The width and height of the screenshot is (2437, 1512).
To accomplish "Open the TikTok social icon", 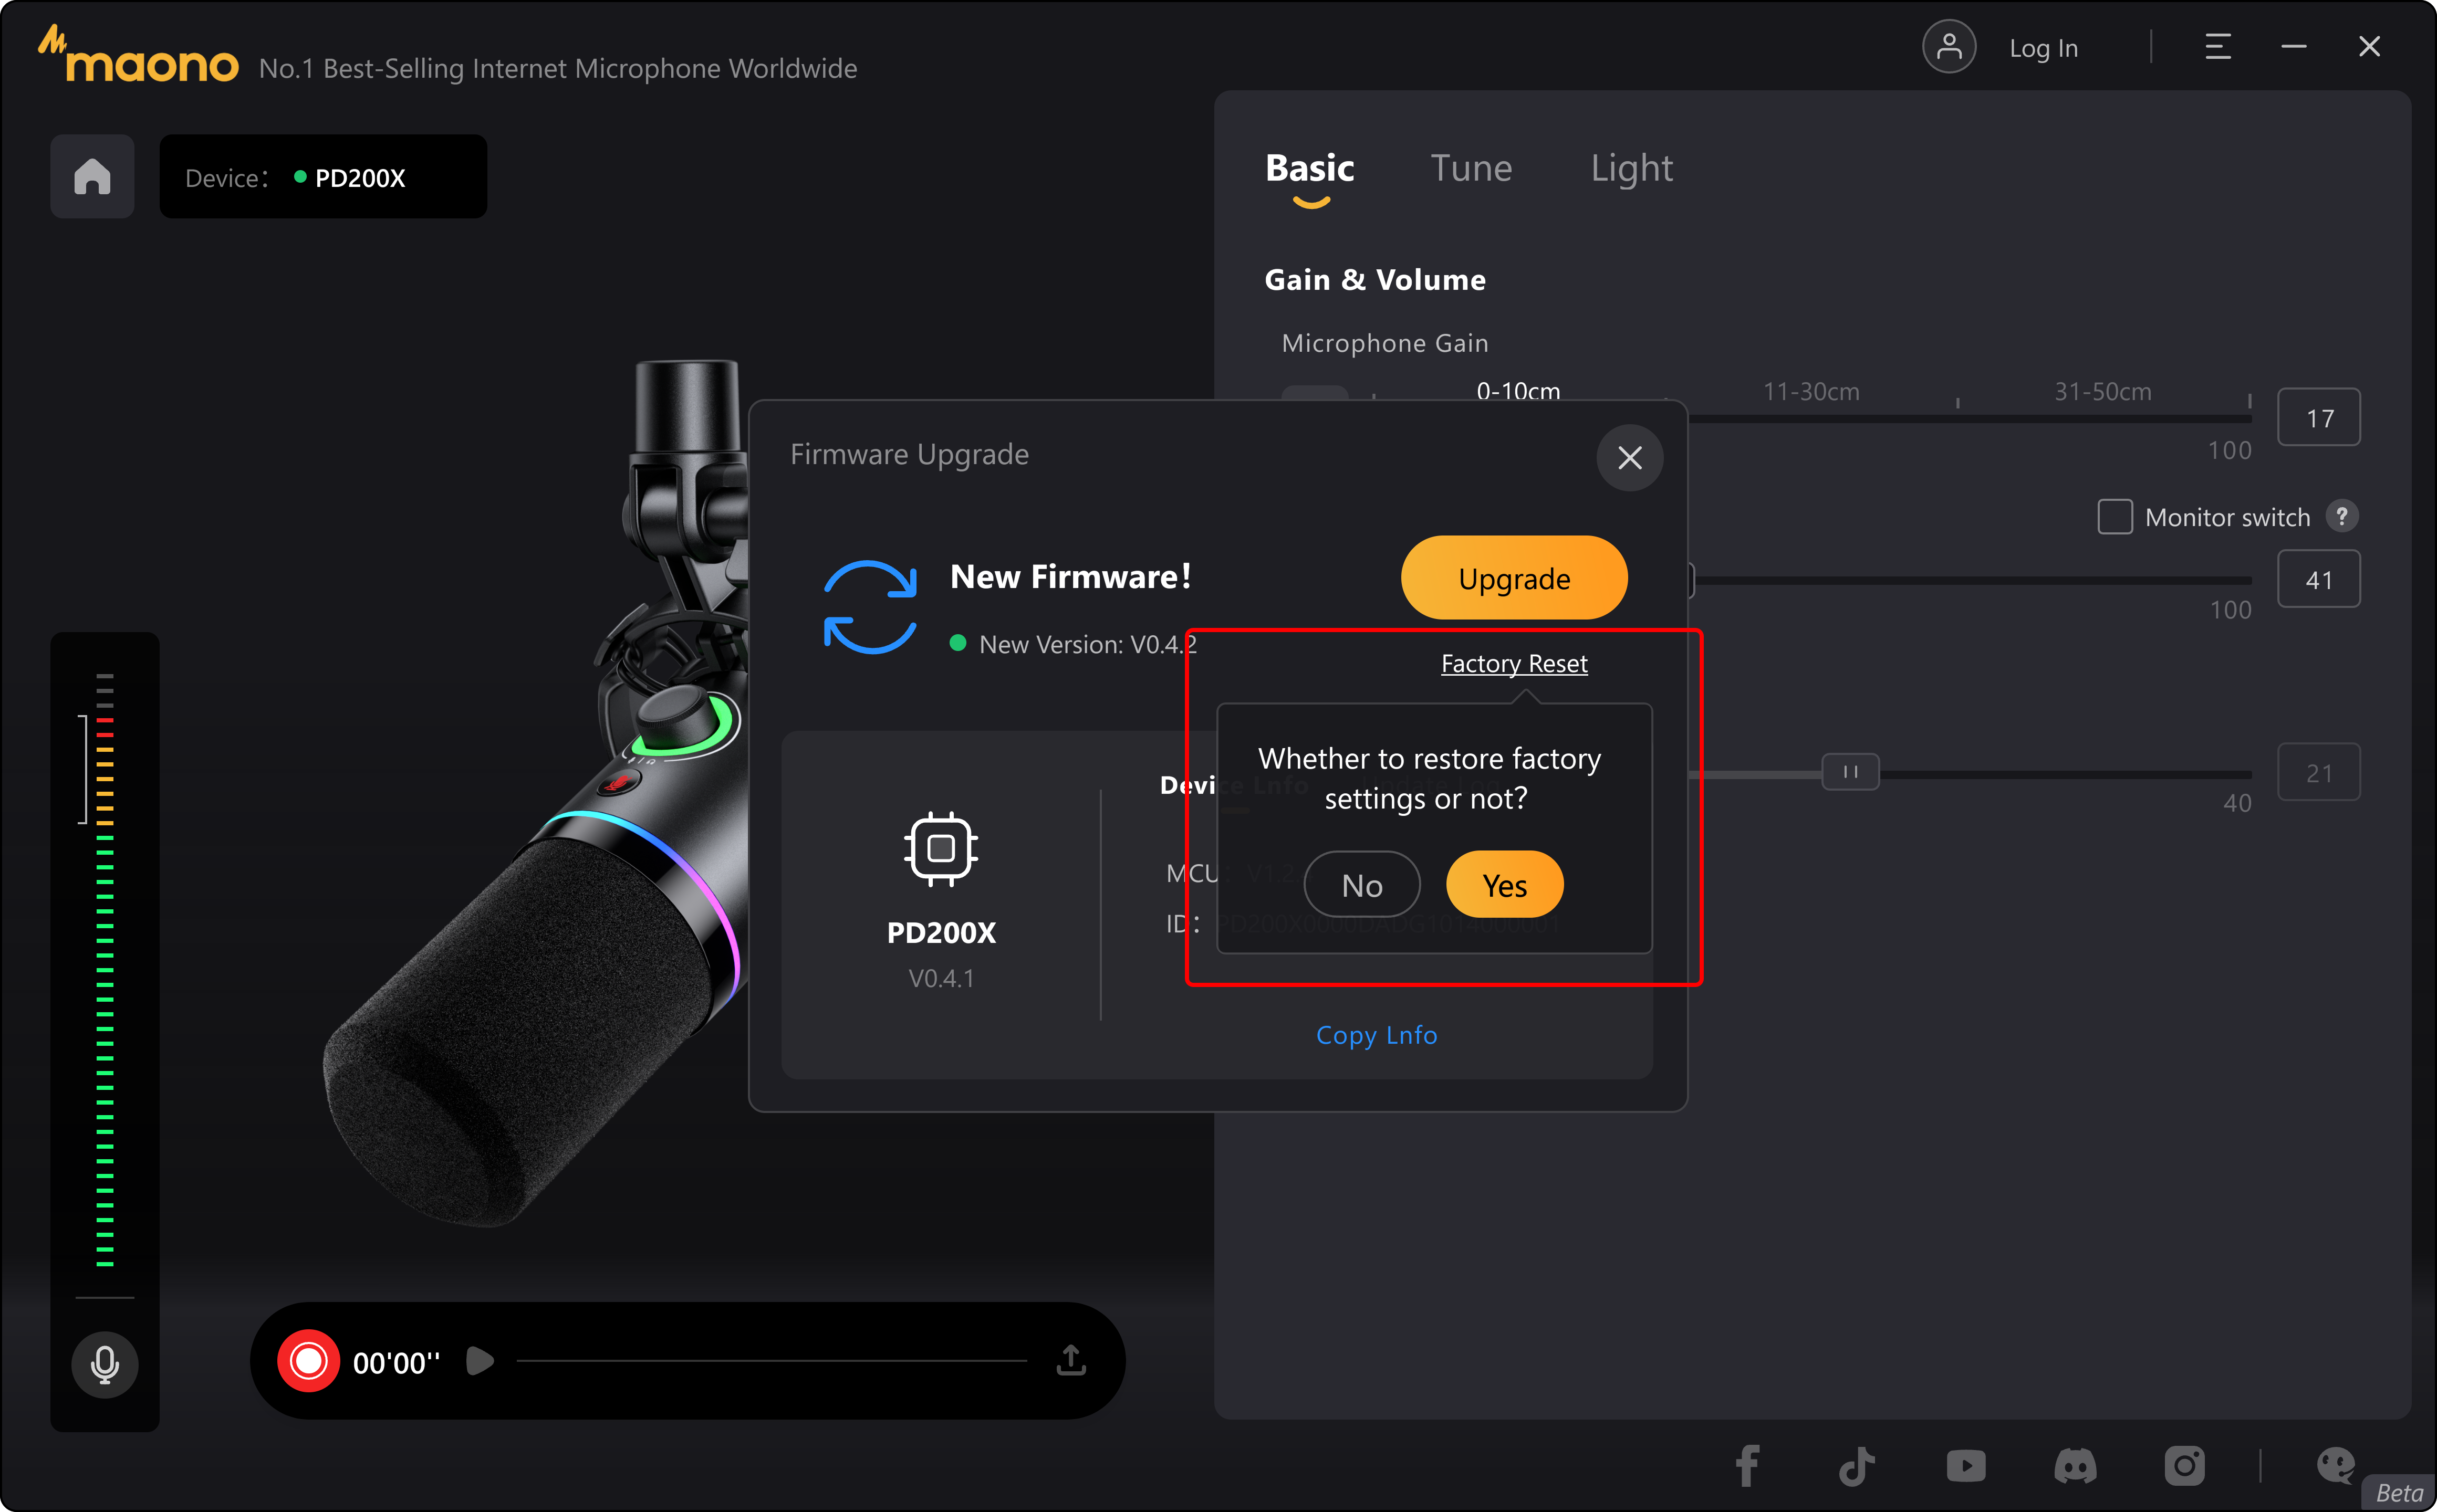I will [x=1856, y=1465].
